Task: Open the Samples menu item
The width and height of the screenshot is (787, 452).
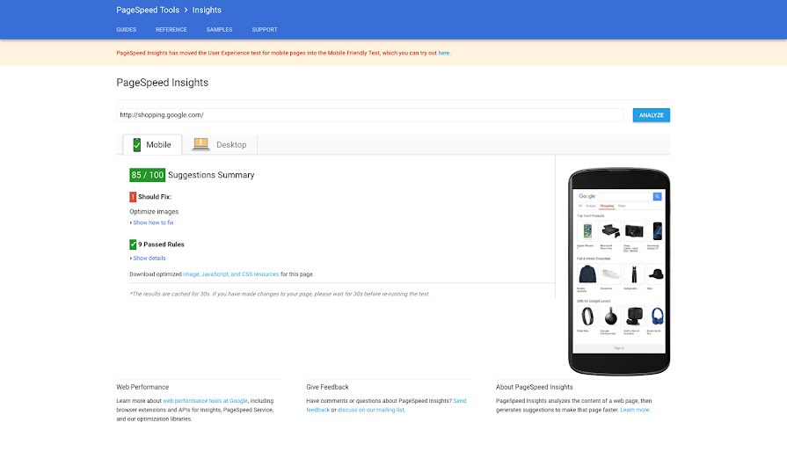Action: point(219,30)
